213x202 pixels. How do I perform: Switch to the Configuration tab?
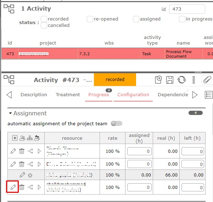coord(133,94)
